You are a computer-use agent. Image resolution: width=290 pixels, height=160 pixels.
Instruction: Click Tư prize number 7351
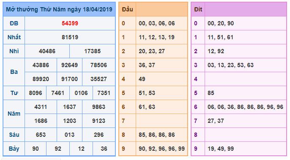coord(104,93)
